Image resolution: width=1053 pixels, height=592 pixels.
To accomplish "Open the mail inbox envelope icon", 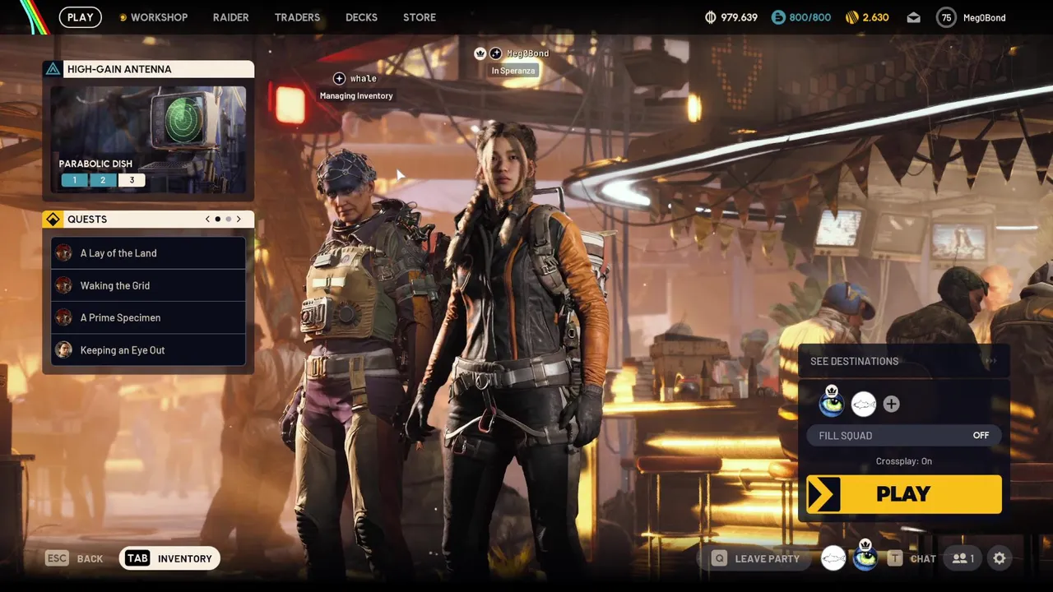I will point(914,17).
